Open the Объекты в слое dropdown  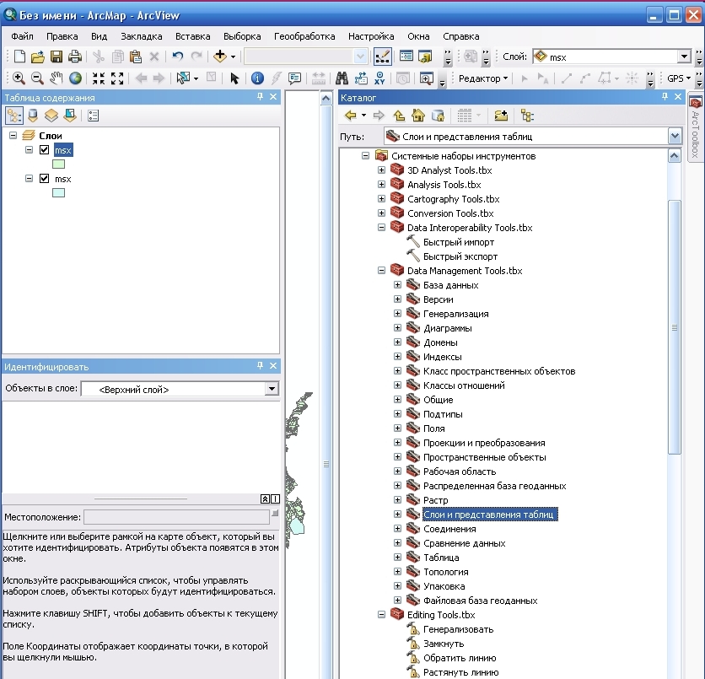(x=271, y=389)
